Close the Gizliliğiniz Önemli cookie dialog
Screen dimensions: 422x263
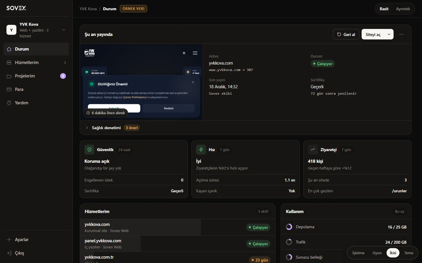(193, 82)
